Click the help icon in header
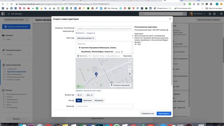 click(221, 14)
